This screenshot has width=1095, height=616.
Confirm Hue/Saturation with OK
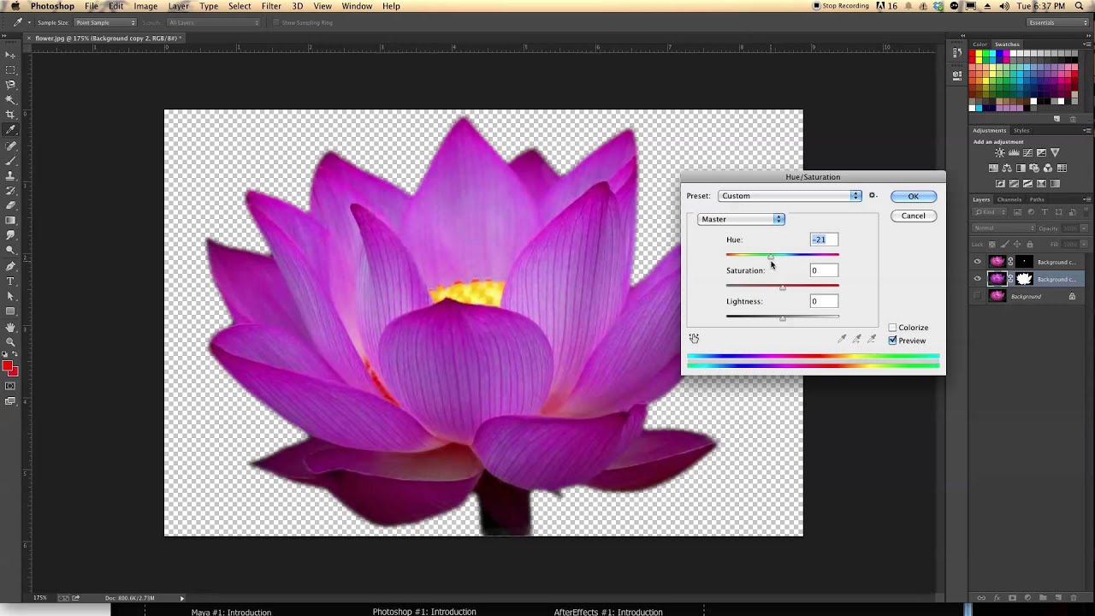click(913, 197)
